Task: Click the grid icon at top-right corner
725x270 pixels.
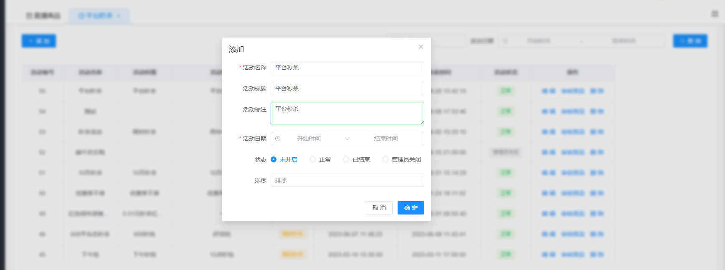Action: [x=715, y=14]
